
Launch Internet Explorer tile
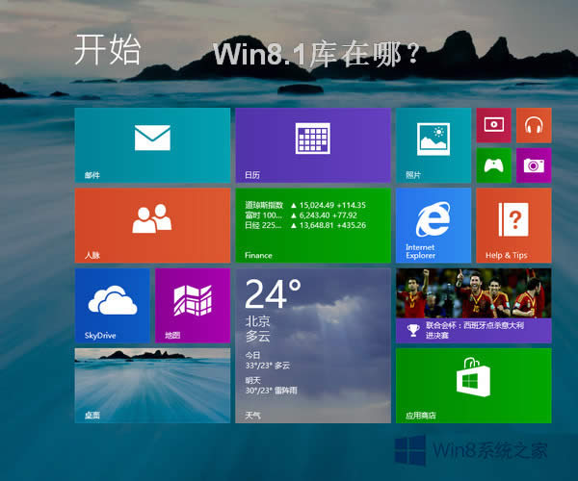[x=433, y=226]
